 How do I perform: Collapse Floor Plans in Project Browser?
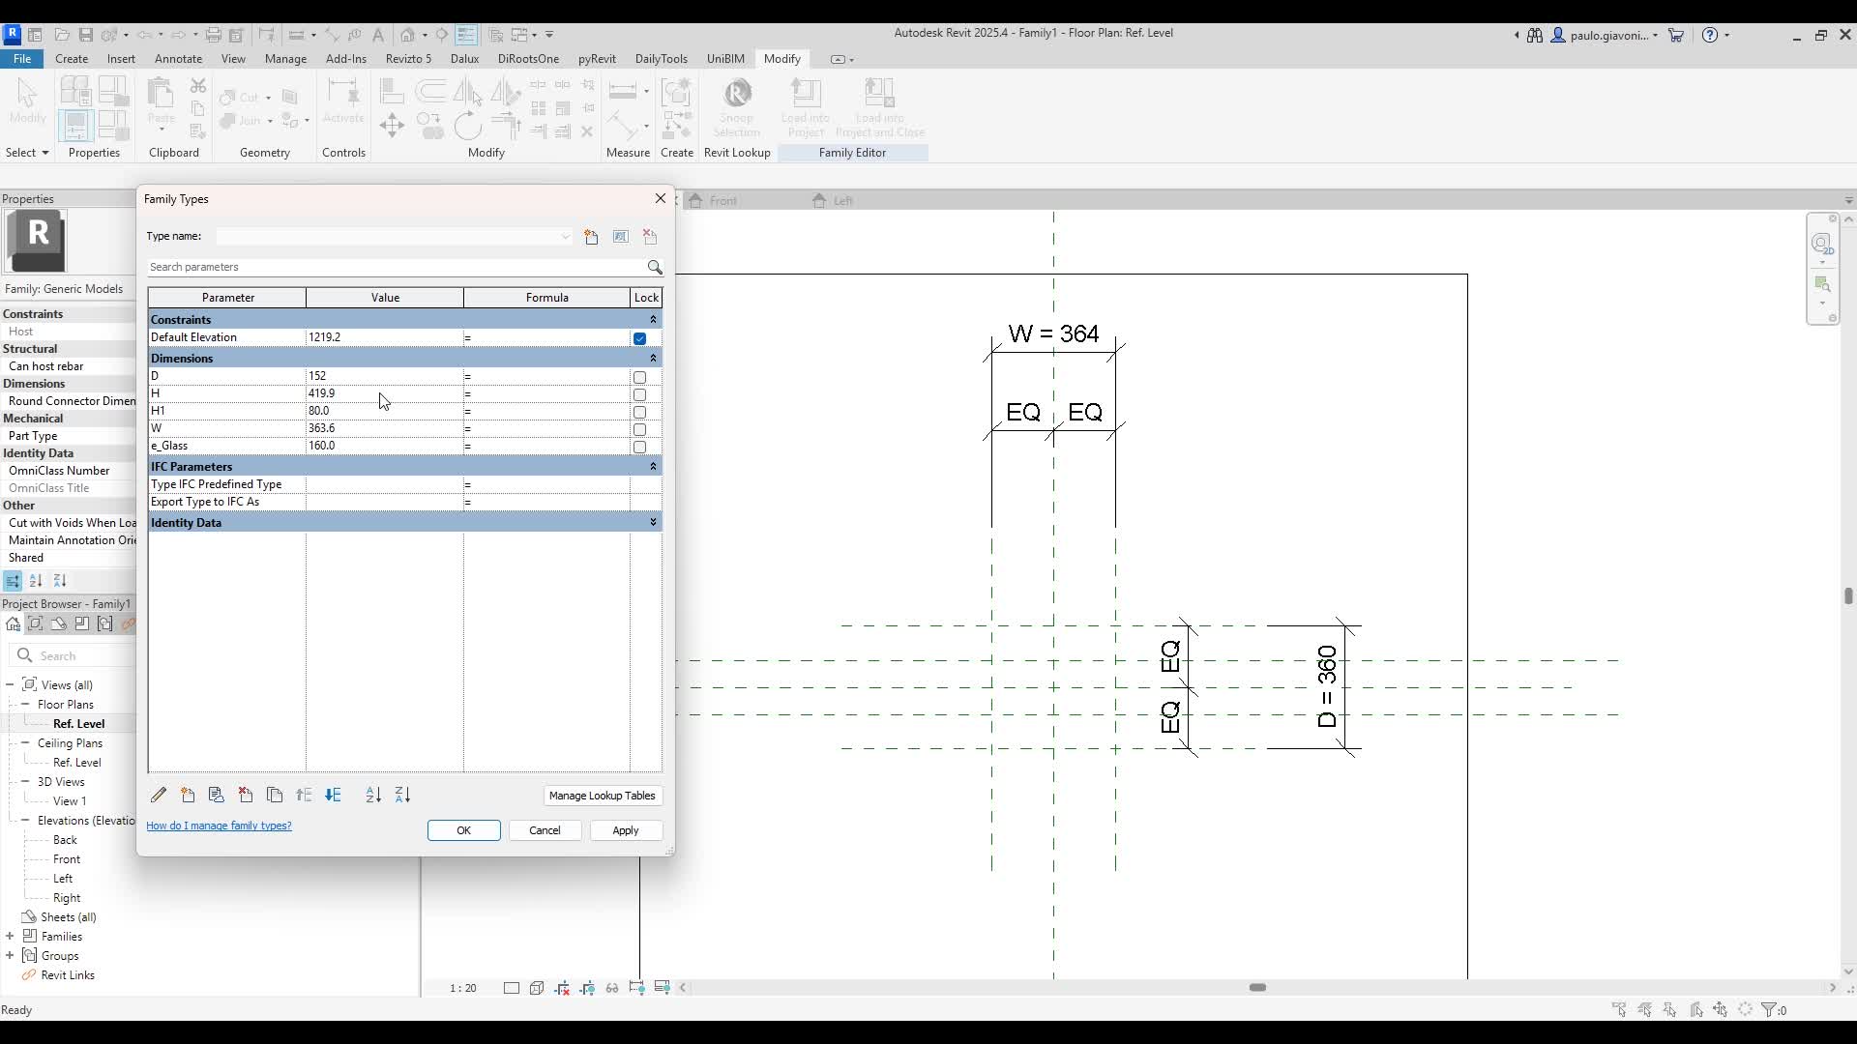[25, 705]
